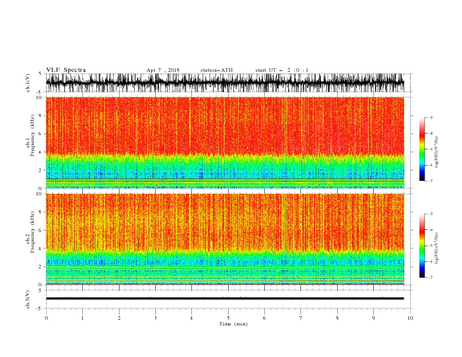462x357 pixels.
Task: Click the flat ch.3 voltage trace
Action: (225, 299)
